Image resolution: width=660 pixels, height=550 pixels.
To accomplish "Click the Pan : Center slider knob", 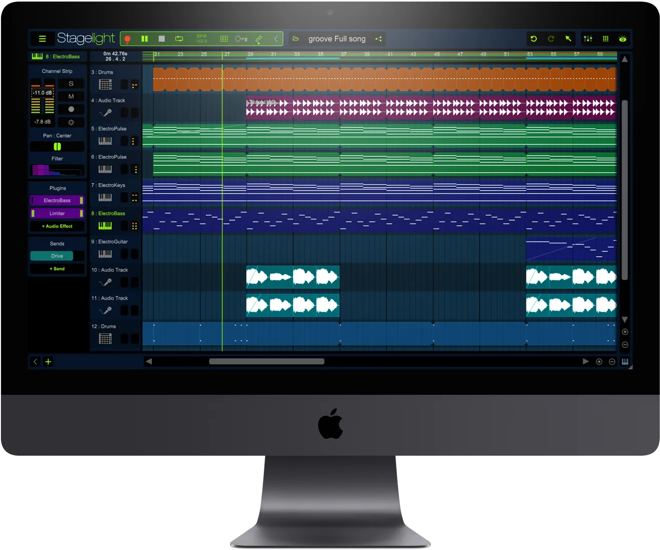I will (x=57, y=147).
